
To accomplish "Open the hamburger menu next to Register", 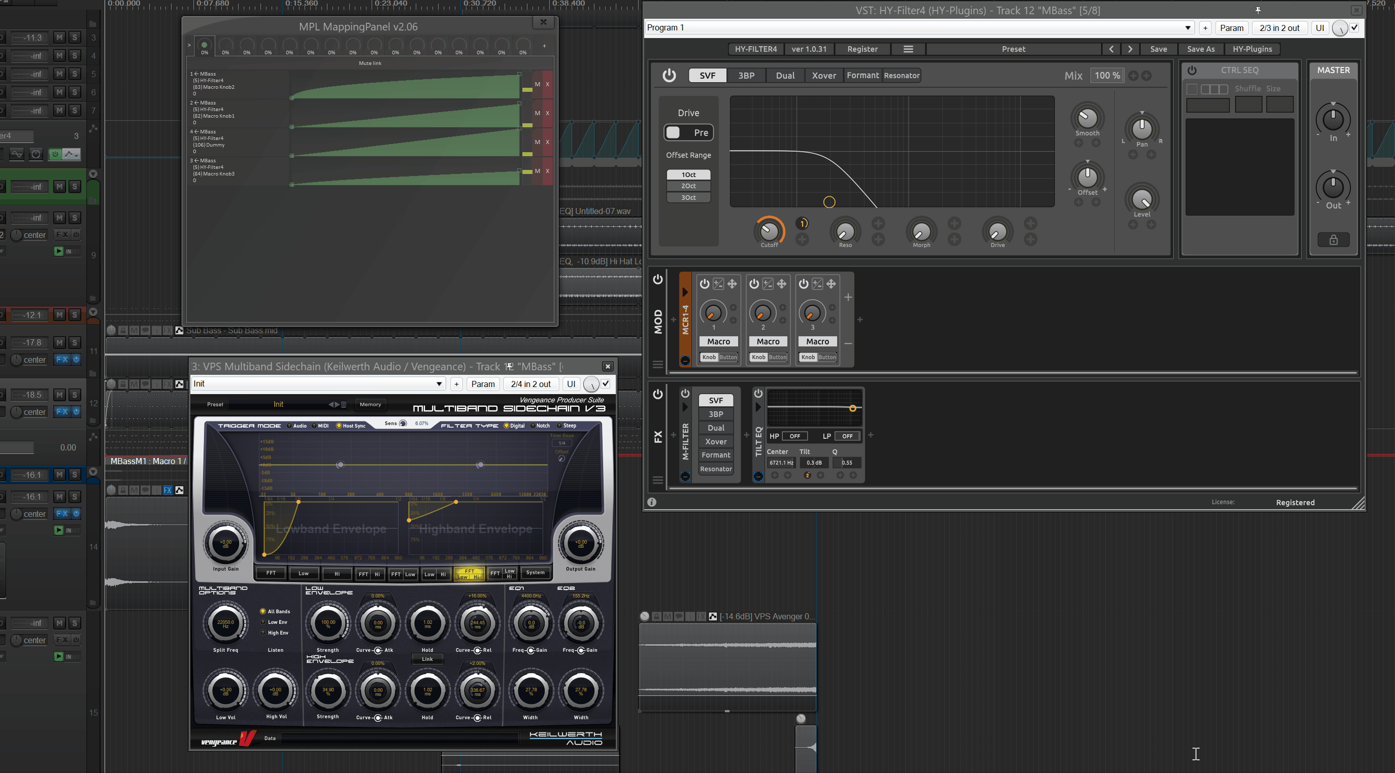I will point(908,49).
